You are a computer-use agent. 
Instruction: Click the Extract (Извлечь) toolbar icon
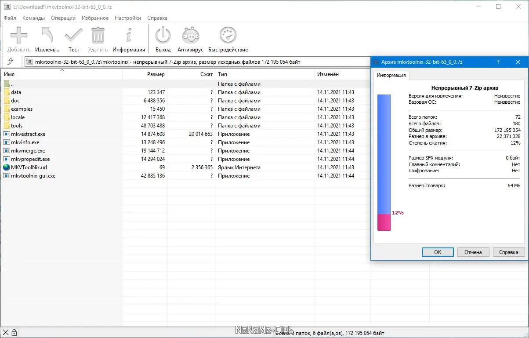pyautogui.click(x=47, y=35)
